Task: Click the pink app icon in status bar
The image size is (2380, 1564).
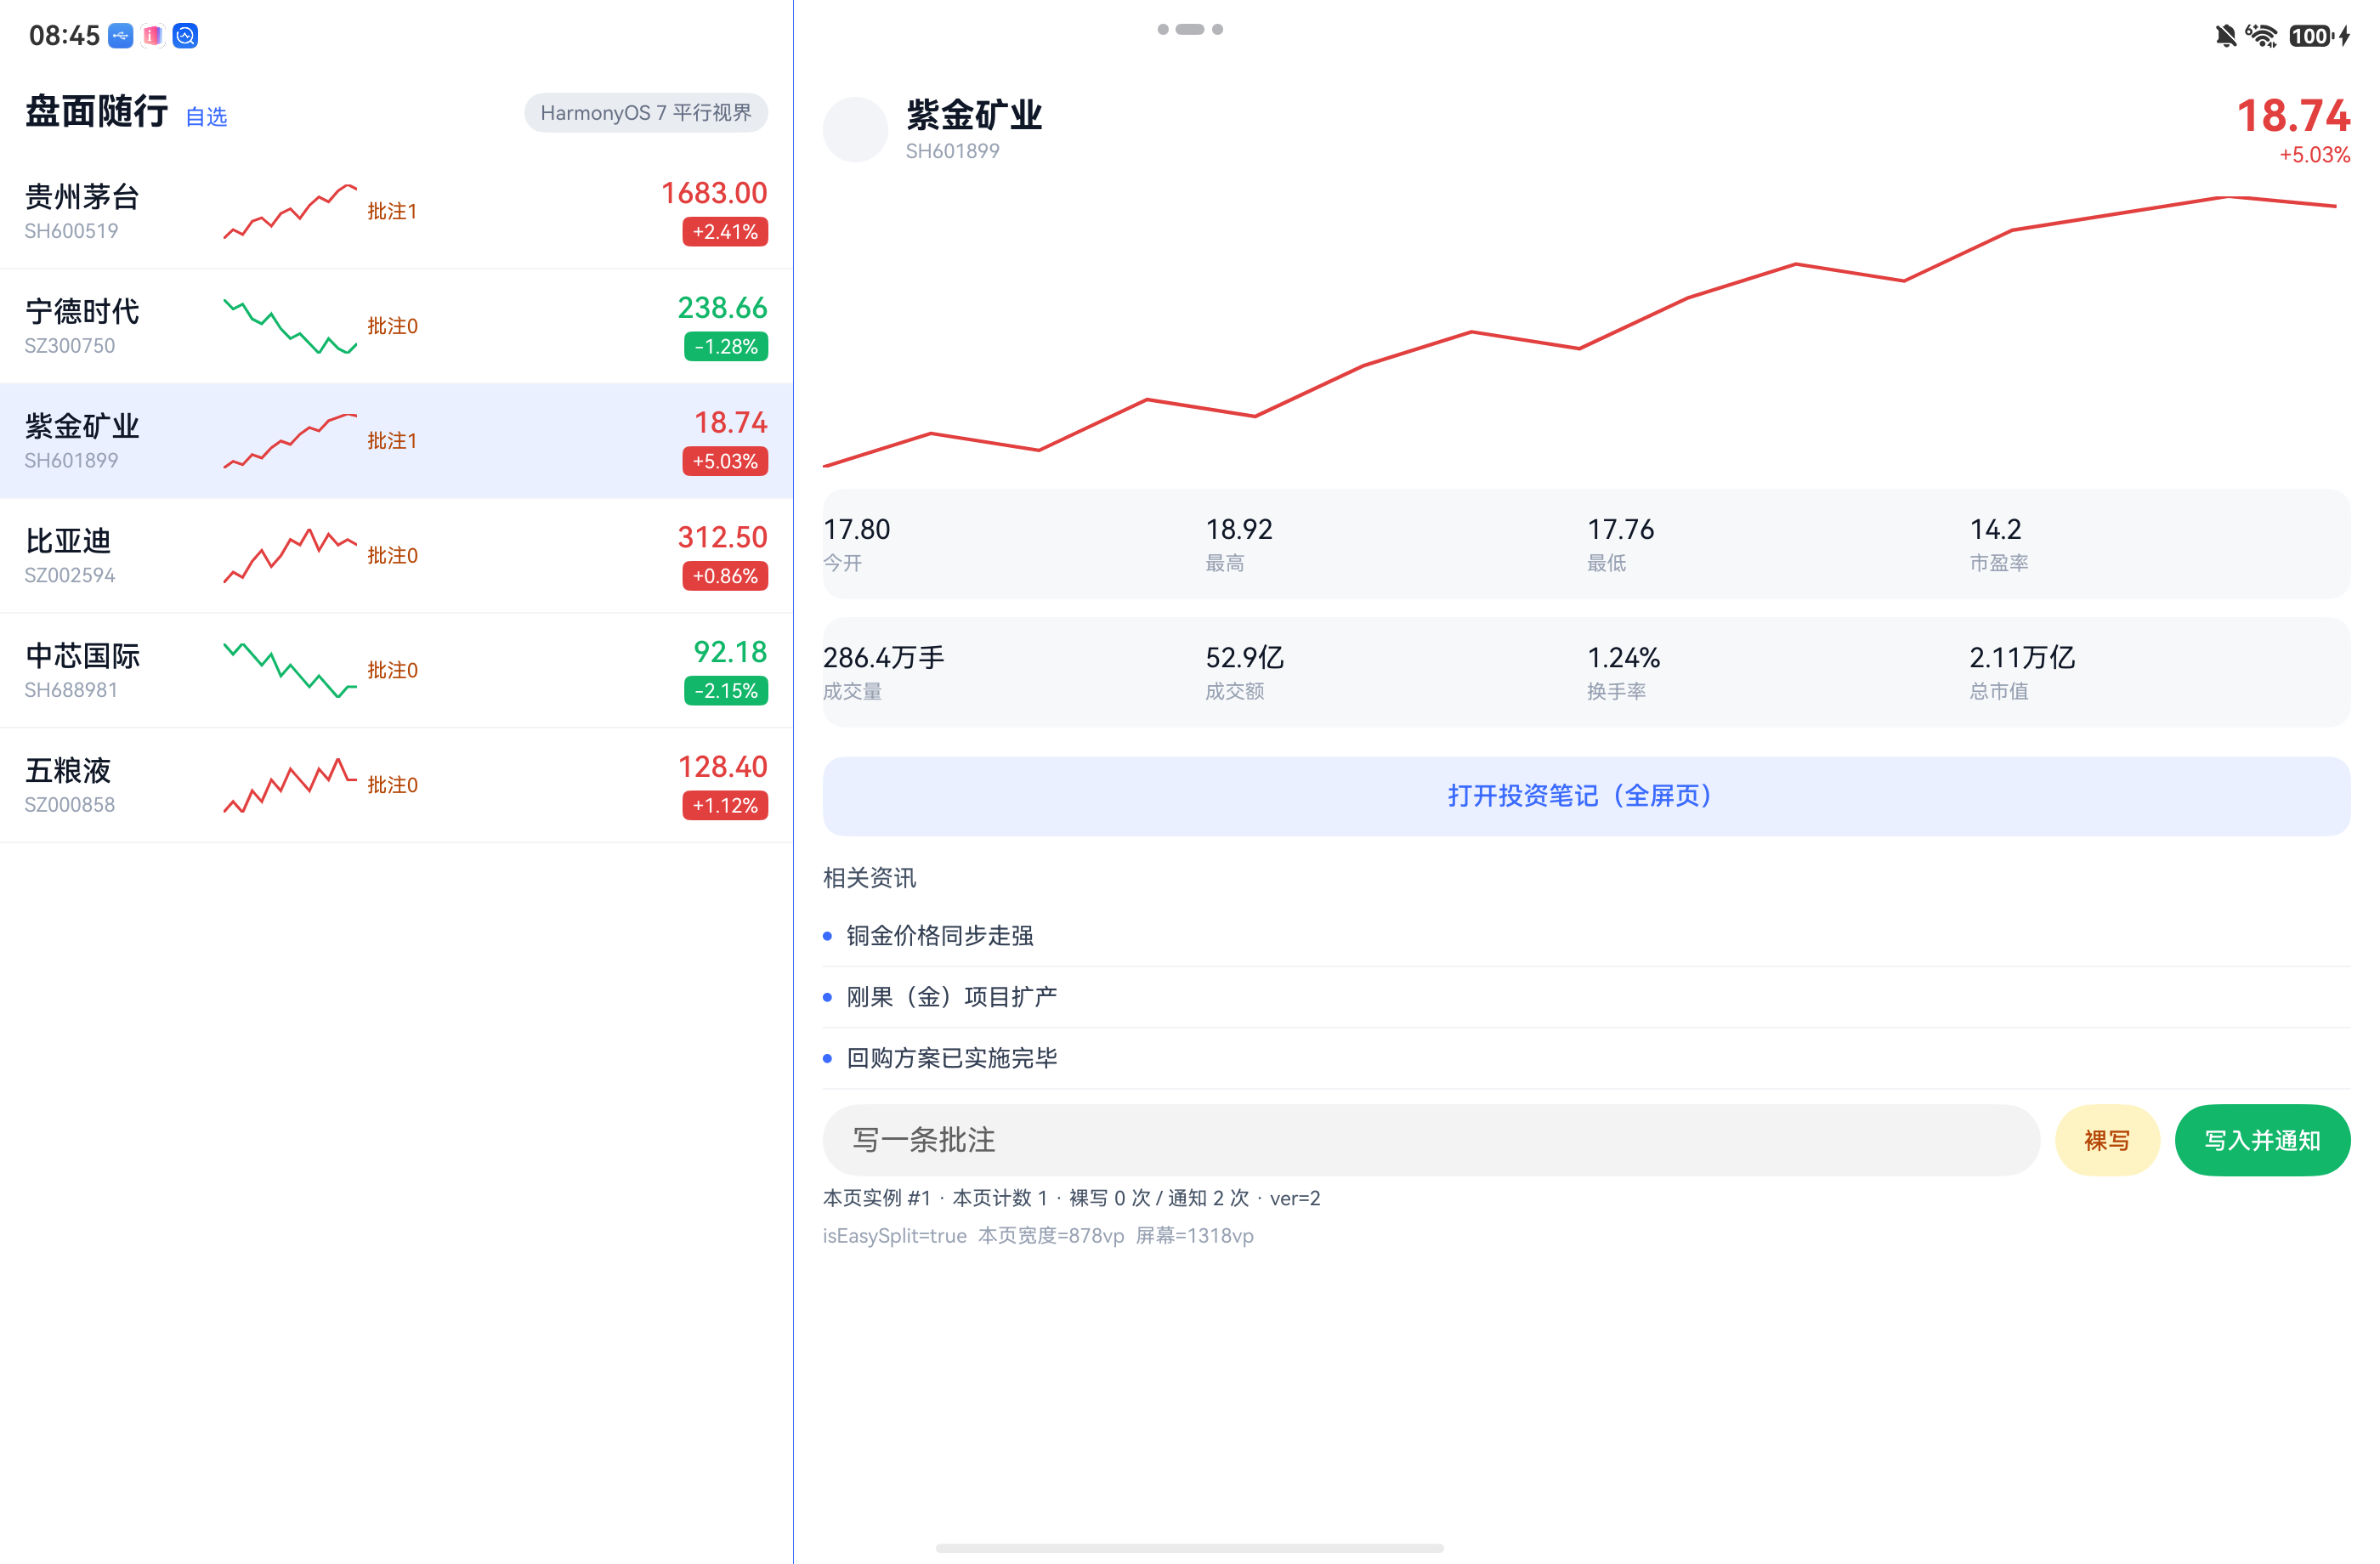Action: [153, 36]
